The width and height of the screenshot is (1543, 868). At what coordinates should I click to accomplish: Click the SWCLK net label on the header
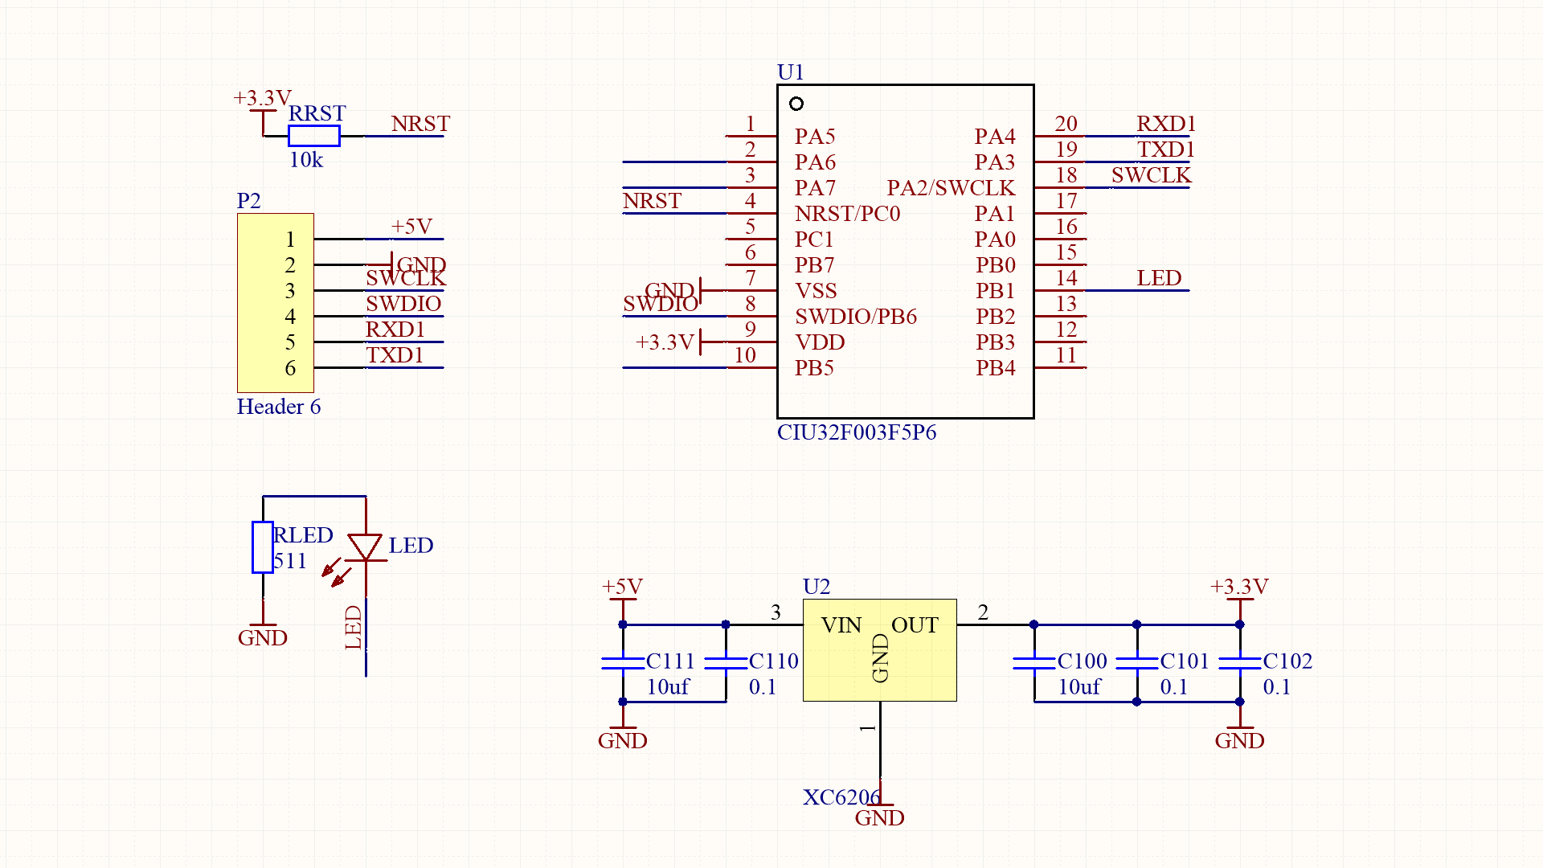(406, 278)
